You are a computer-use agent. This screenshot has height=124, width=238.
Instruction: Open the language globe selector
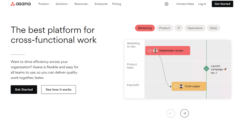click(x=166, y=4)
